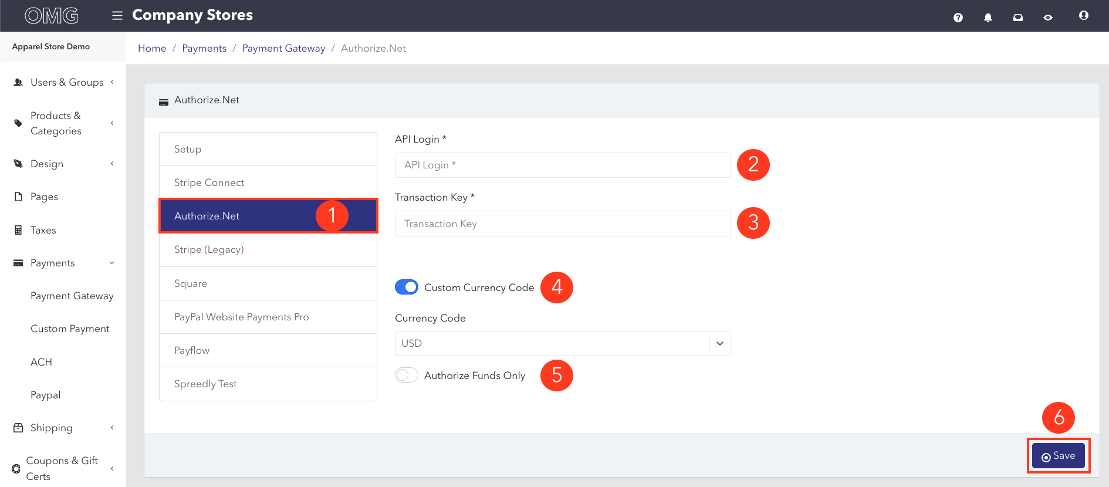The image size is (1109, 487).
Task: Open the Payments breadcrumb link
Action: 204,48
